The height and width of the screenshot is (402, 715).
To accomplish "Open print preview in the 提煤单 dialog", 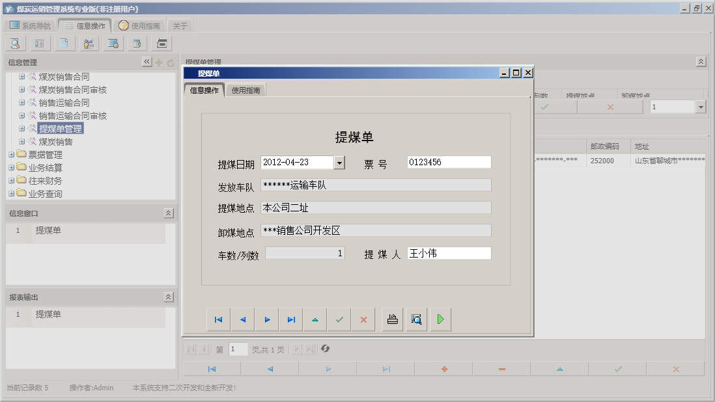I will (x=416, y=319).
